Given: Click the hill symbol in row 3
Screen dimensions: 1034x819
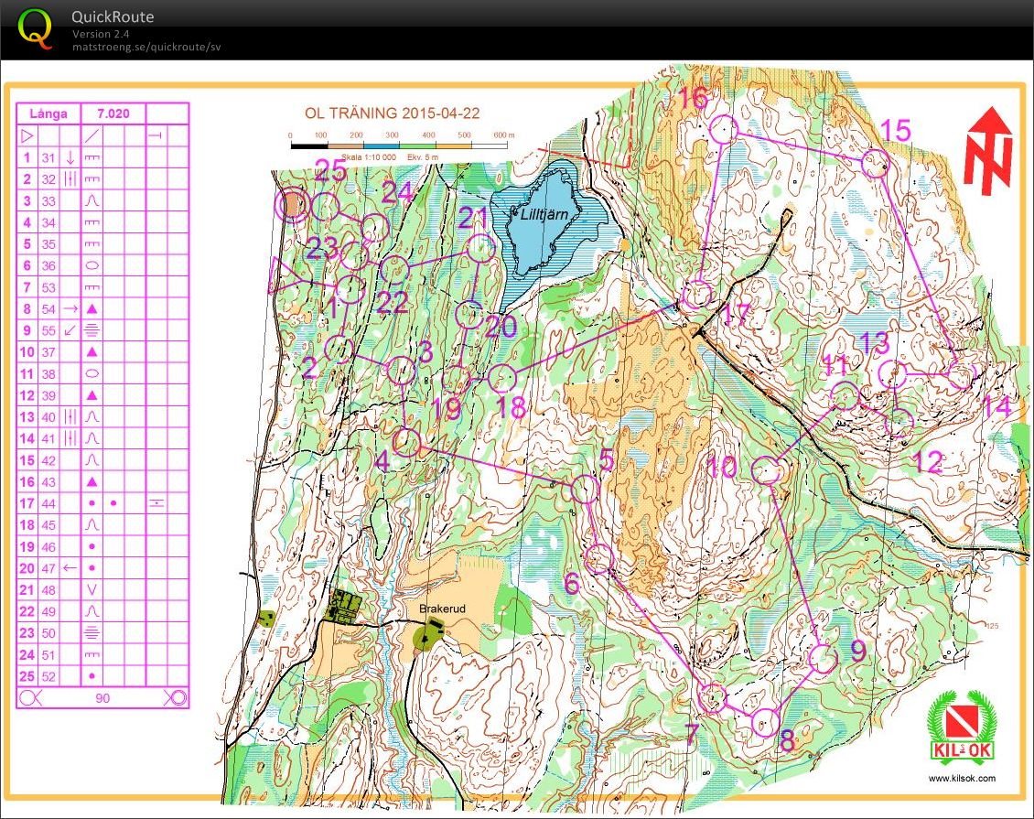Looking at the screenshot, I should click(92, 201).
